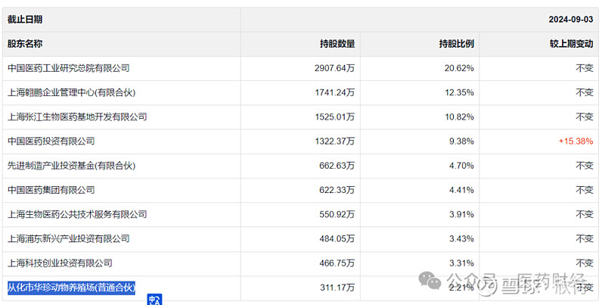Screen dimensions: 605x305
Task: Click the 截止日期 header cell
Action: (x=122, y=20)
